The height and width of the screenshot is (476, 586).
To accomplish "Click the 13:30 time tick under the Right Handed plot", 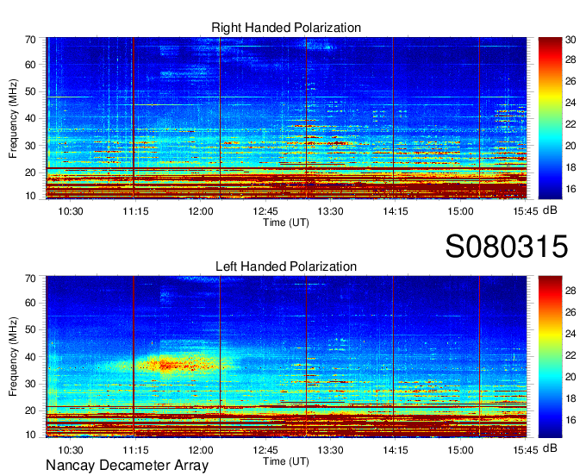I will pos(330,211).
